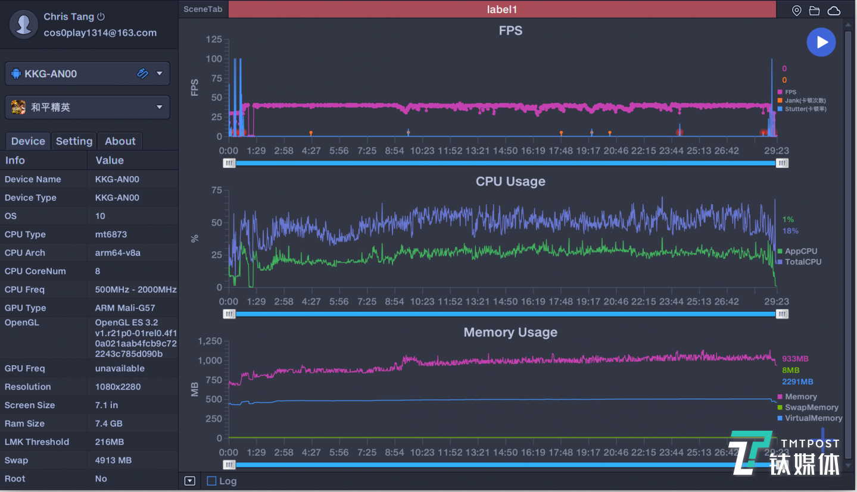The height and width of the screenshot is (492, 857).
Task: Click the location pin icon
Action: tap(797, 10)
